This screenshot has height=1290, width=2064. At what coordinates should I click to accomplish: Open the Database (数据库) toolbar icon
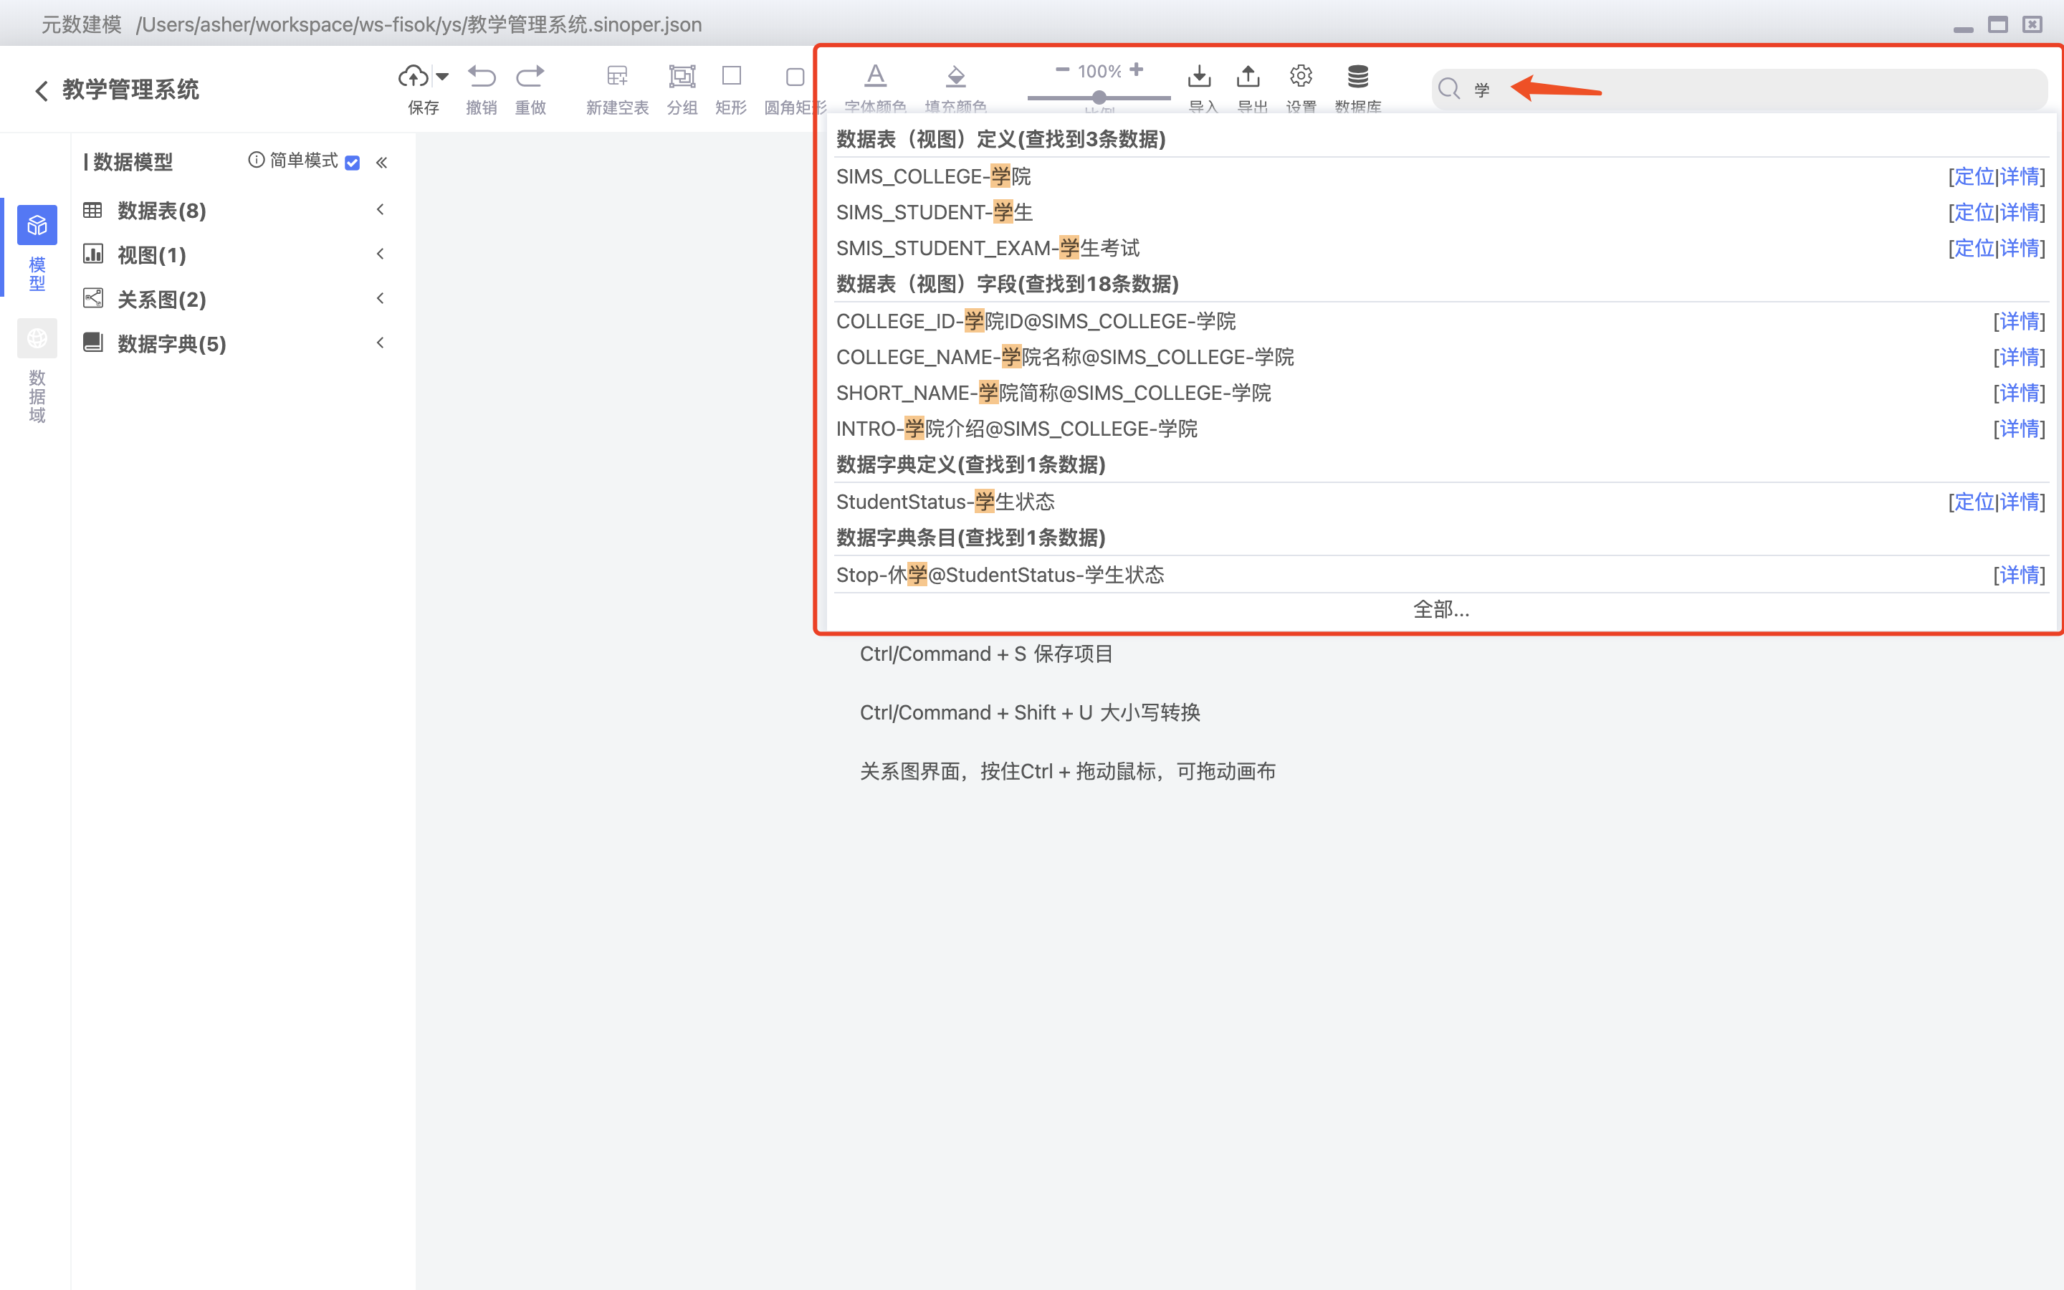point(1358,77)
